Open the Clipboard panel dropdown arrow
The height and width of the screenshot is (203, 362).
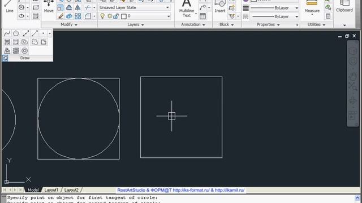coord(344,25)
